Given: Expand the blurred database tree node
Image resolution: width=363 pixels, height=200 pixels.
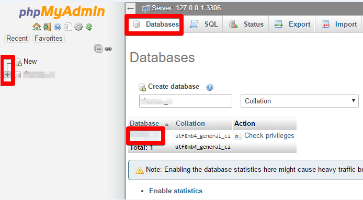Looking at the screenshot, I should (7, 75).
